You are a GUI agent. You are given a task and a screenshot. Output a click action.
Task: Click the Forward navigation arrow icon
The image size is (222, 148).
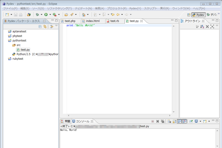click(x=127, y=14)
